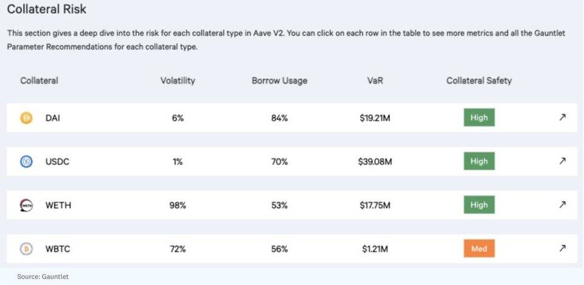Select the High safety badge for USDC
Viewport: 584px width, 285px height.
(479, 161)
